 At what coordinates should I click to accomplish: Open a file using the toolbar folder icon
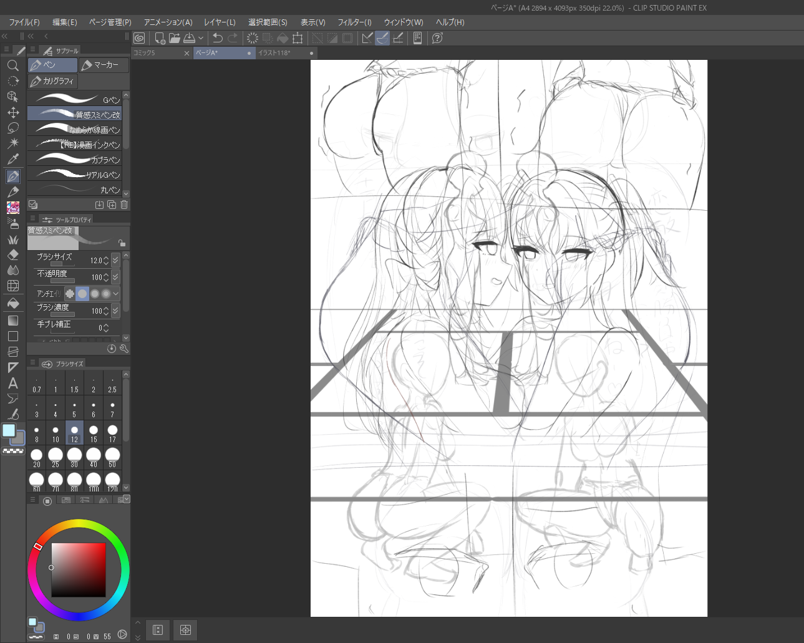[175, 38]
